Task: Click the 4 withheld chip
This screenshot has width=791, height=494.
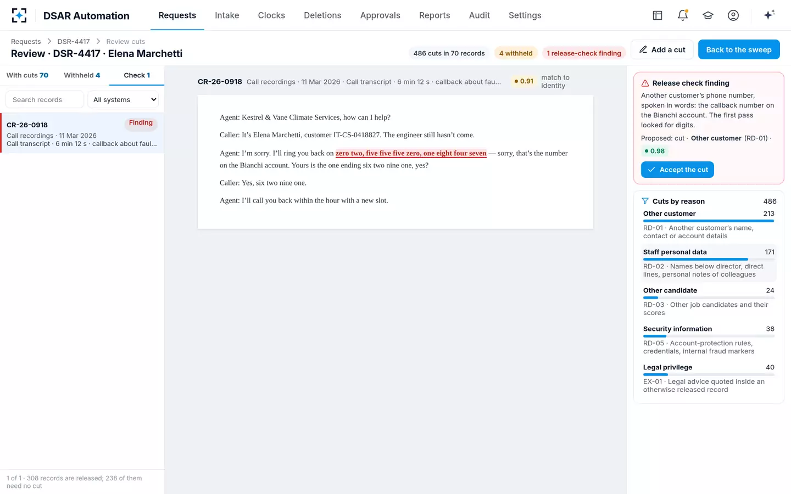Action: click(516, 53)
